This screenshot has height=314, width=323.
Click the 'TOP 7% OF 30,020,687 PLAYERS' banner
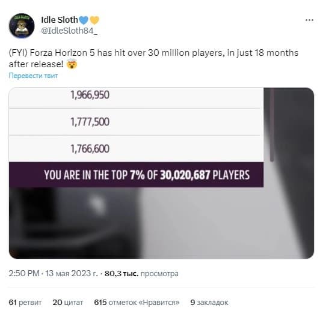(136, 175)
